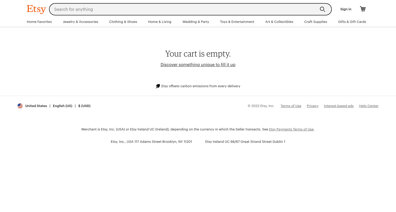Open Toys & Entertainment menu
The image size is (396, 212).
point(237,22)
